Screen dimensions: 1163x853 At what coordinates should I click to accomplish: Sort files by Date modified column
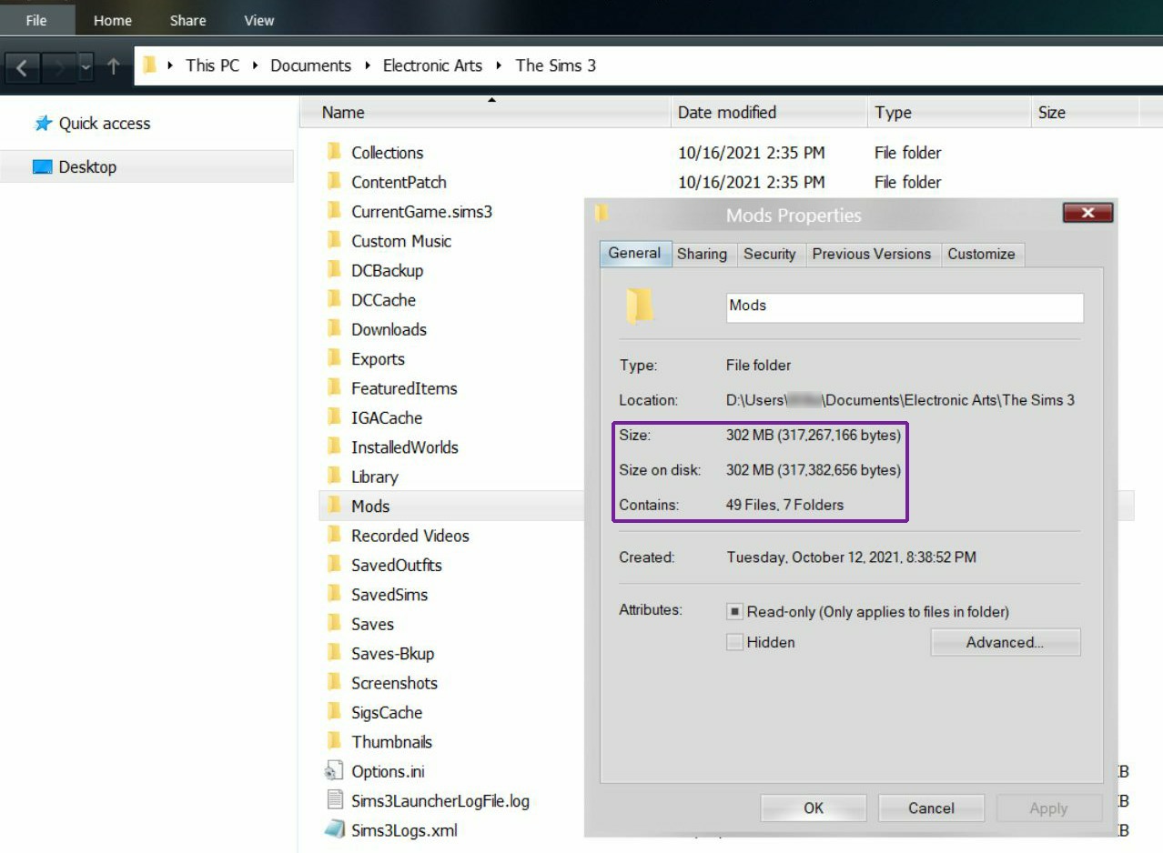[769, 113]
